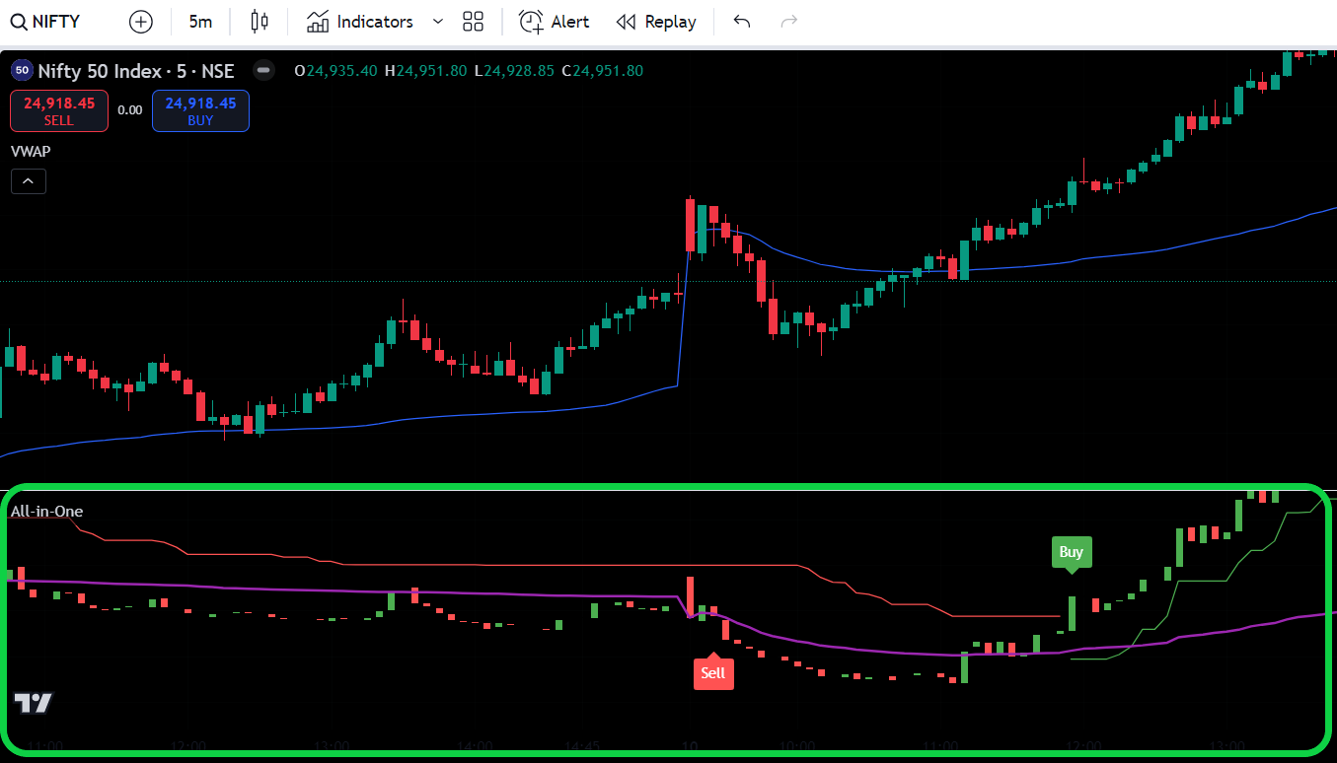Viewport: 1337px width, 763px height.
Task: Create an Alert
Action: point(554,22)
